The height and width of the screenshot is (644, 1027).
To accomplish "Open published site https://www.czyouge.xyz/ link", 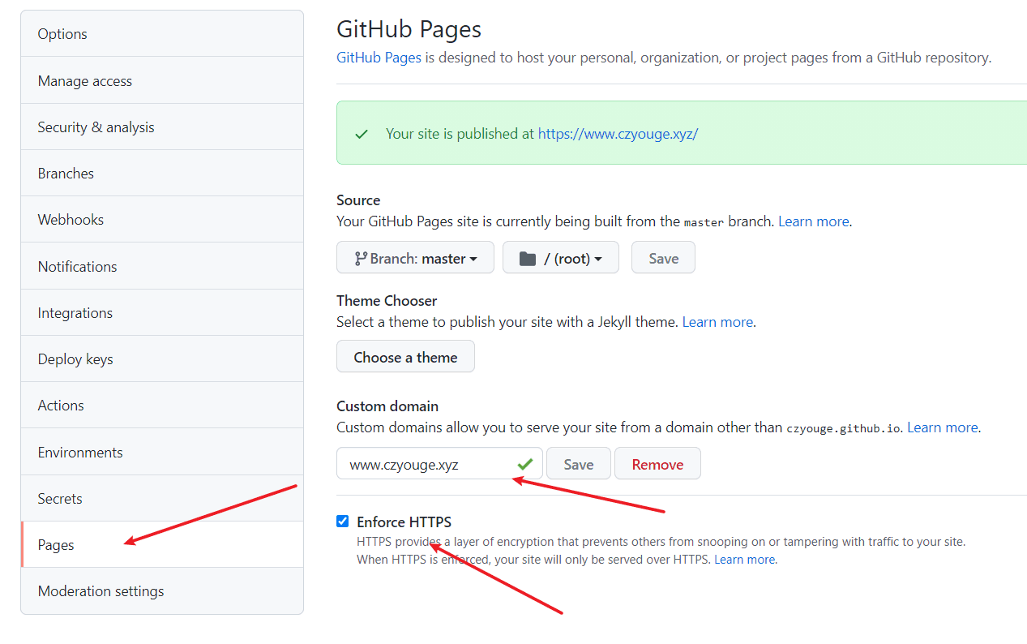I will [618, 134].
